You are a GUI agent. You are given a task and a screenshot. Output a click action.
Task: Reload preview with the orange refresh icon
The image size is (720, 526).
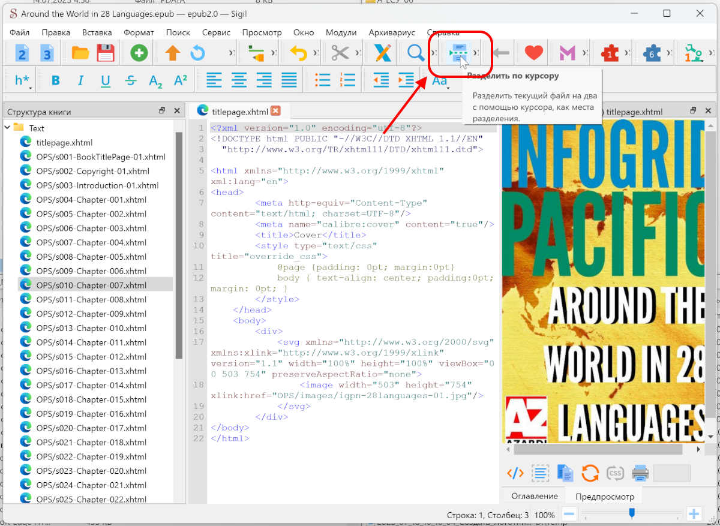(590, 473)
